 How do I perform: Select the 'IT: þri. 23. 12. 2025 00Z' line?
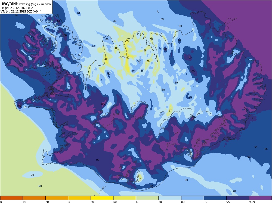[17, 8]
